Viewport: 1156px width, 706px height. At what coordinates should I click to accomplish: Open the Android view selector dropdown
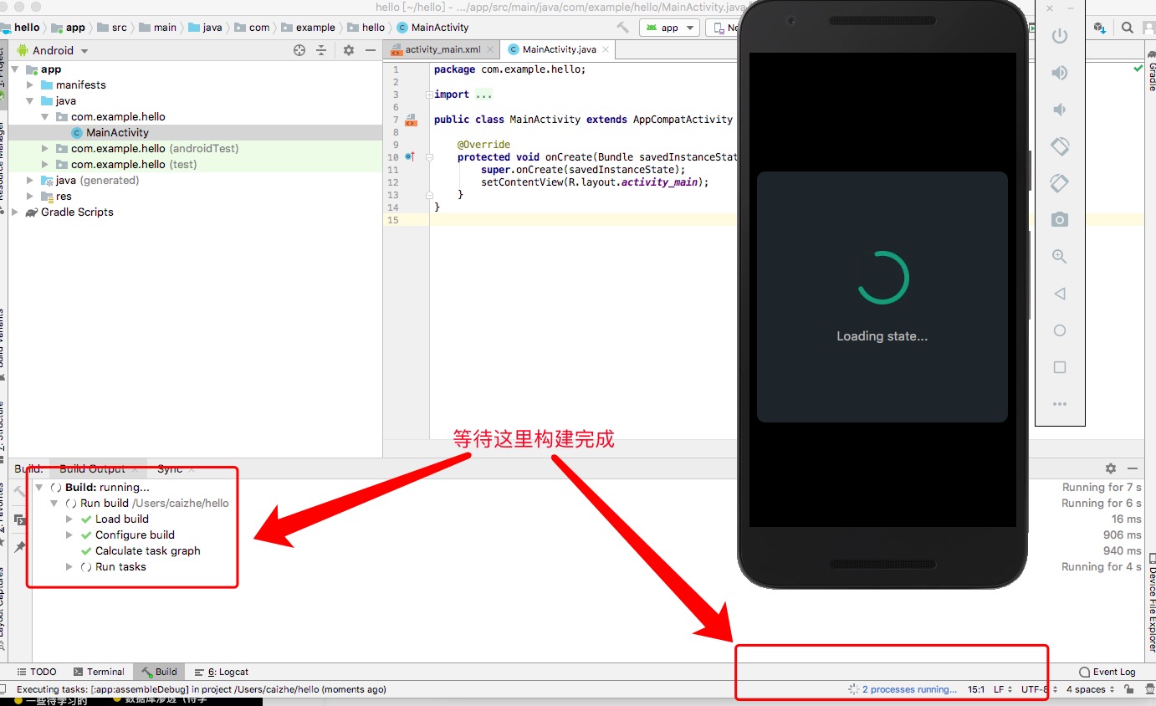pos(54,50)
